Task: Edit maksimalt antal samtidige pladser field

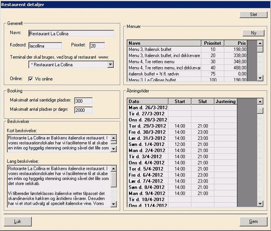Action: (x=83, y=101)
